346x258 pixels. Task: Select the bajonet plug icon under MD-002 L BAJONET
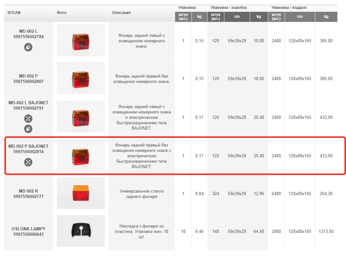(x=28, y=118)
